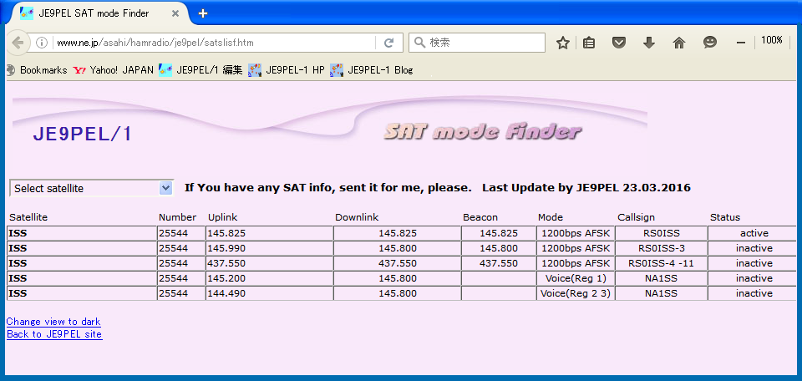
Task: Open the JE9PEL-1 HP bookmark
Action: pyautogui.click(x=287, y=70)
